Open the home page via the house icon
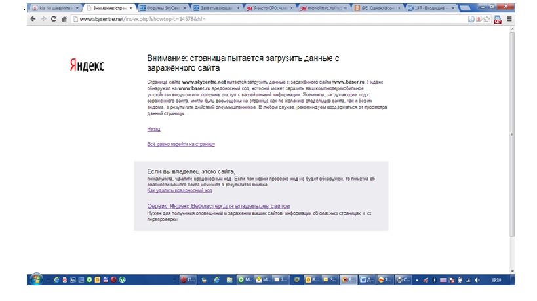The image size is (537, 301). [64, 19]
